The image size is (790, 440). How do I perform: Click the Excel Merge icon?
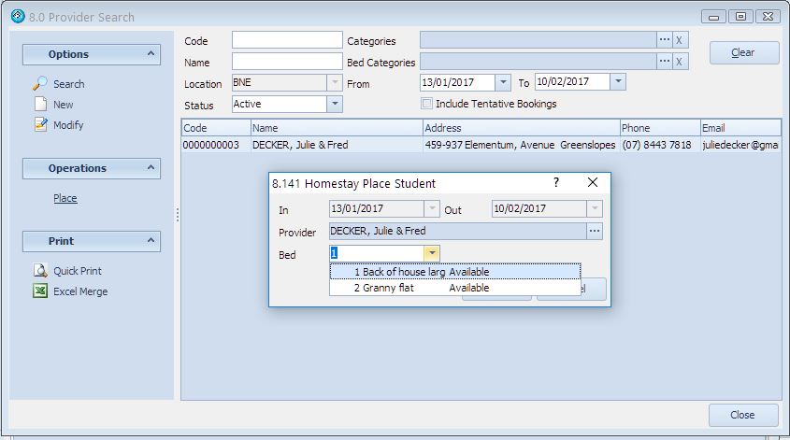[x=40, y=291]
